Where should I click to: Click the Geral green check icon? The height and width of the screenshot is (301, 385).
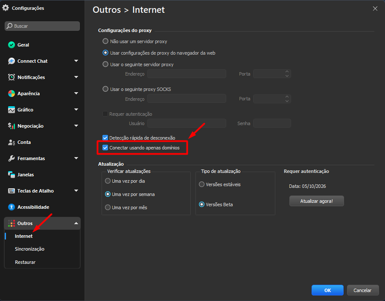point(11,45)
